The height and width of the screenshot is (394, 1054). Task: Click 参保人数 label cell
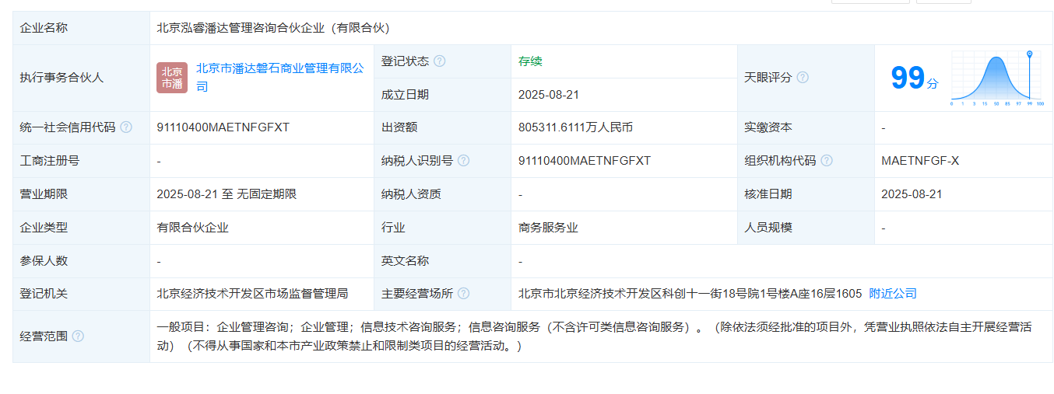[82, 261]
